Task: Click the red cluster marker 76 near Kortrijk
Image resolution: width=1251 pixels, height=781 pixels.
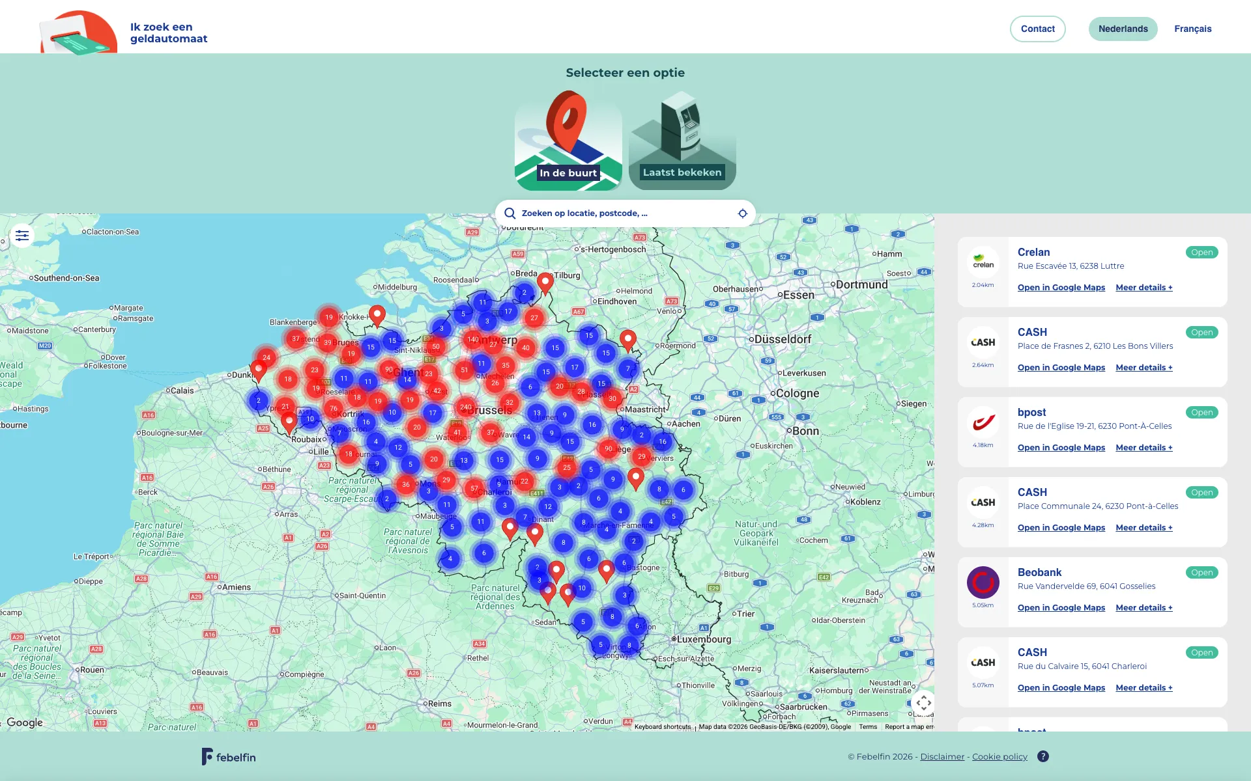Action: (333, 409)
